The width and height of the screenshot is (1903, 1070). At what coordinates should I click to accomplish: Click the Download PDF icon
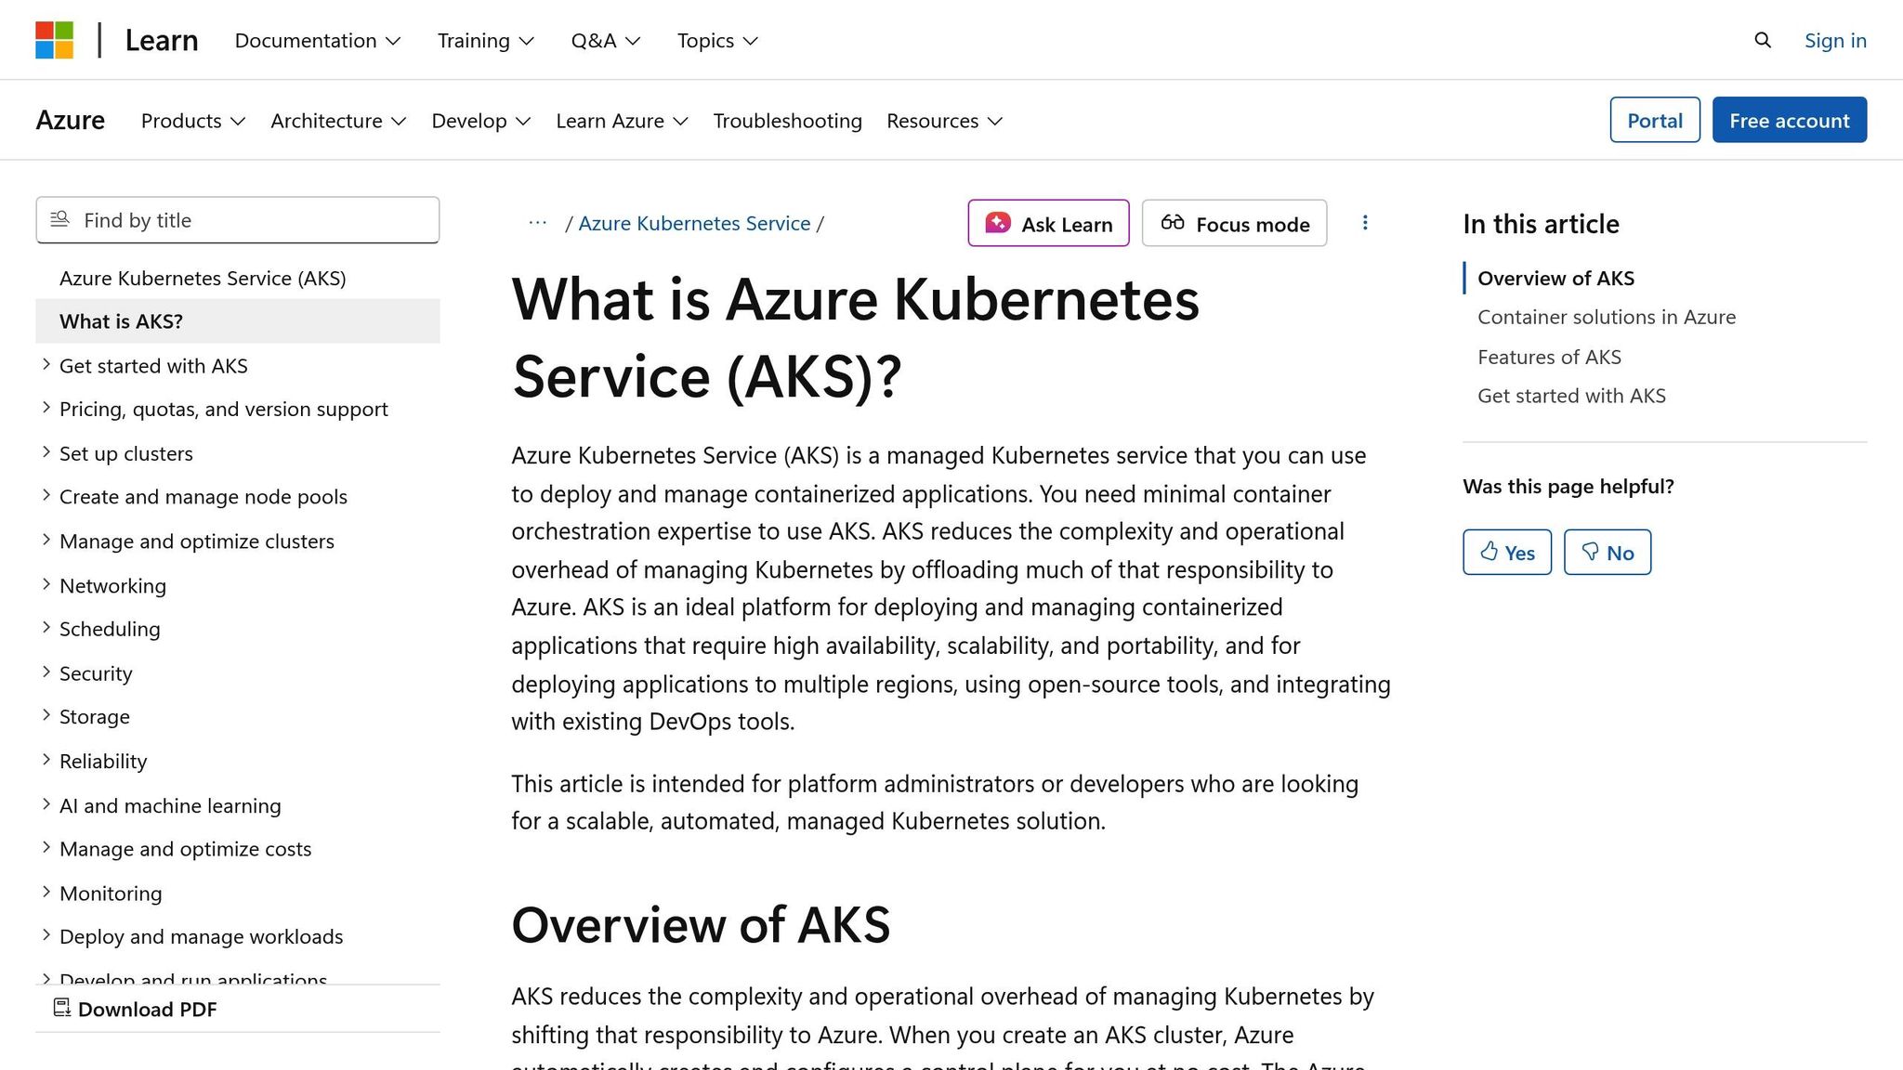click(62, 1008)
